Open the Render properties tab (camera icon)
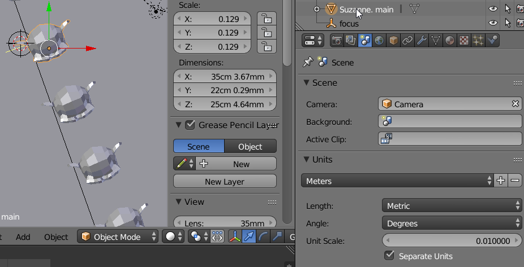Screen dimensions: 524x267 click(x=337, y=41)
